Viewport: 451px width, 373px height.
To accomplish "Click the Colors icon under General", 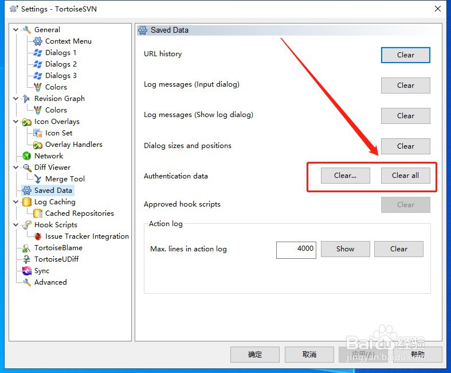I will (38, 87).
